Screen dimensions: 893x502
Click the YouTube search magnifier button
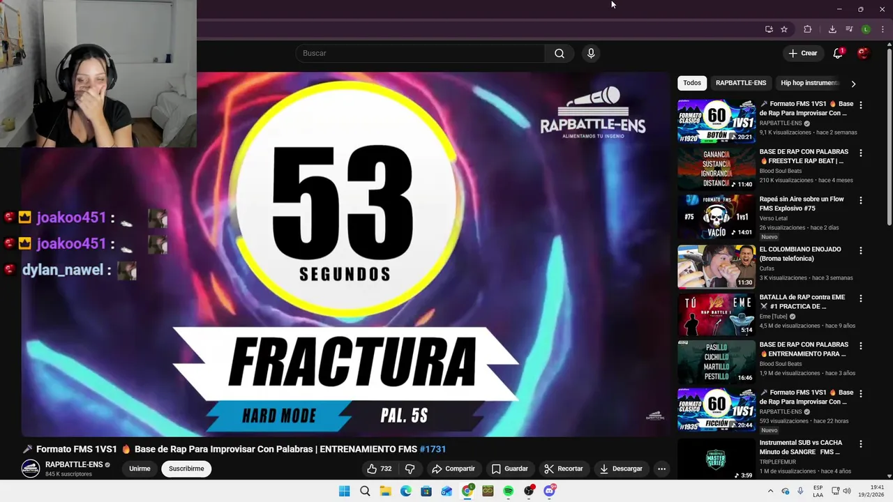click(560, 54)
